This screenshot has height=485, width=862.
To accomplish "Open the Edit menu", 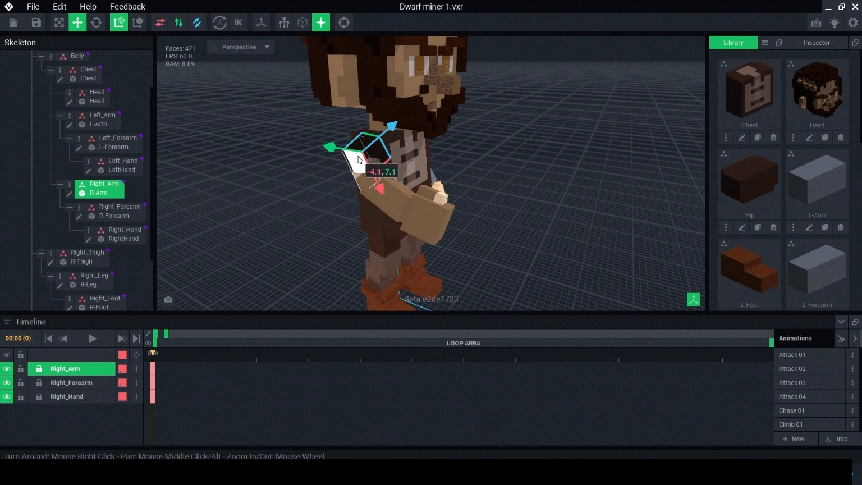I will tap(59, 7).
